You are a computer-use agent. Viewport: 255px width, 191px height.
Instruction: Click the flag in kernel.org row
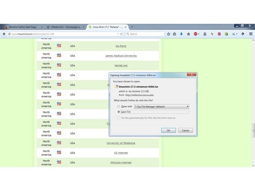pos(59,65)
